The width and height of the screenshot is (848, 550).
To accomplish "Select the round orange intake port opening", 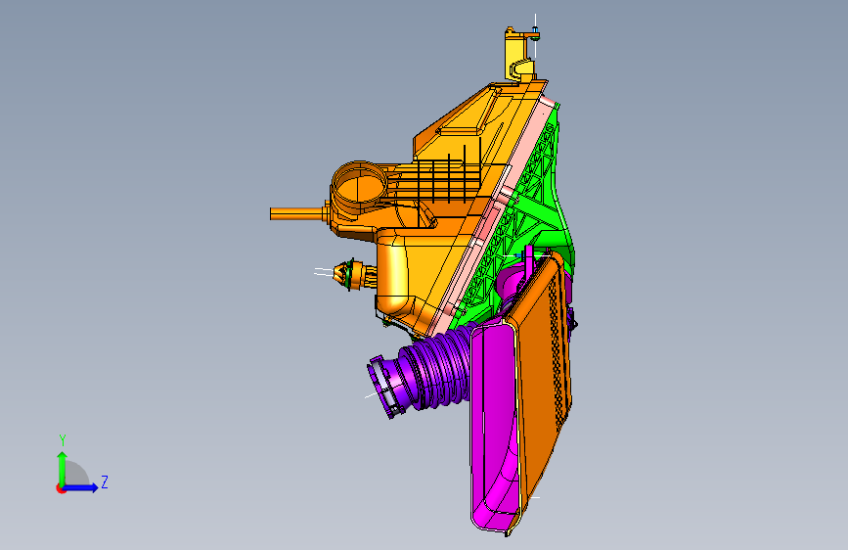I will click(x=359, y=187).
